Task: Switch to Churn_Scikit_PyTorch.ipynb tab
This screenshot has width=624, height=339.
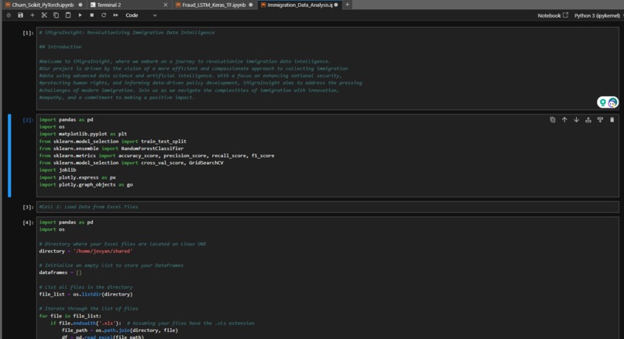Action: point(44,5)
